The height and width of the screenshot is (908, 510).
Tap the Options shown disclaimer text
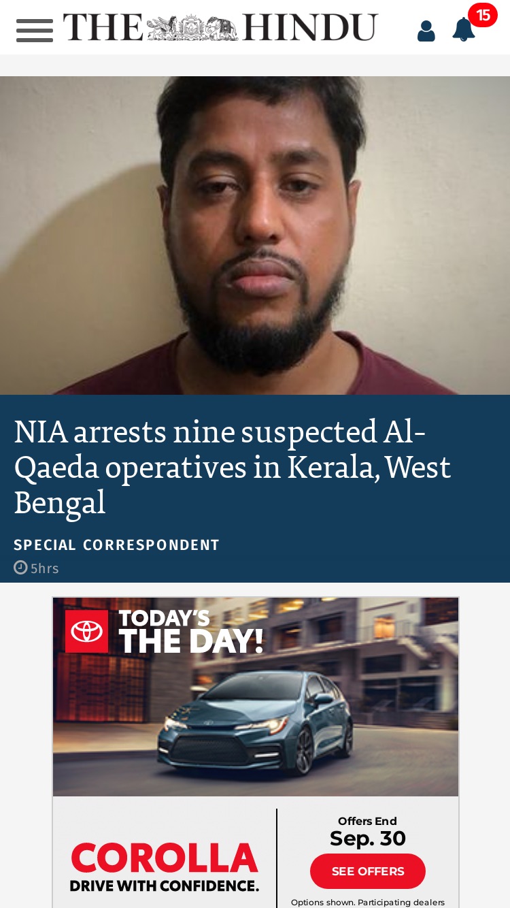click(368, 902)
